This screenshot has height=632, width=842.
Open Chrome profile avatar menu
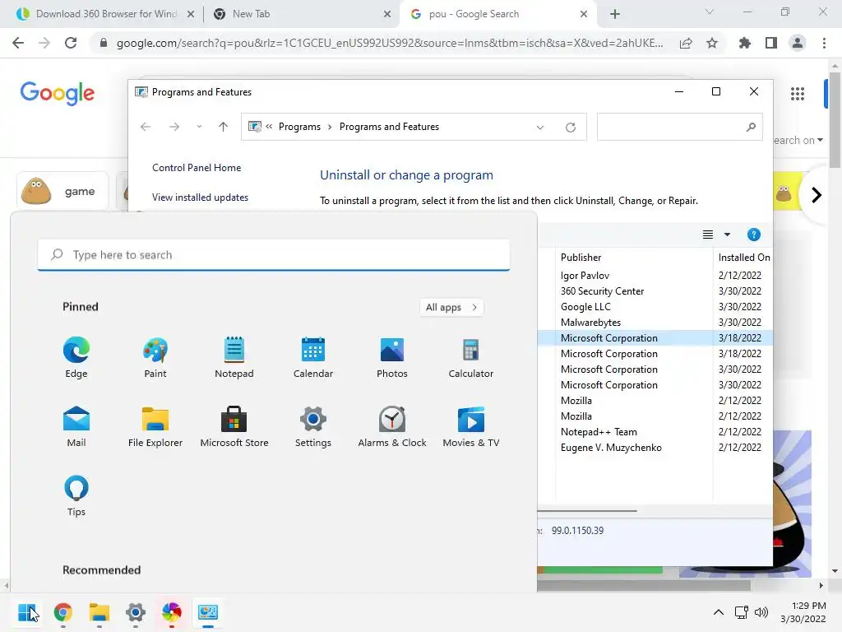pos(798,43)
